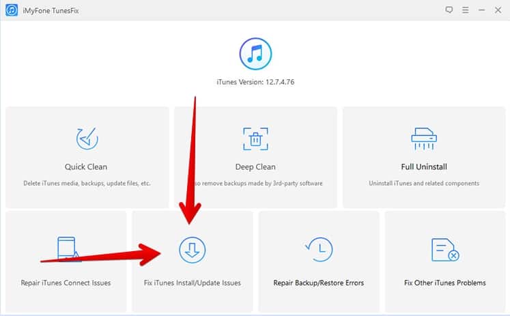Click the download arrow Install/Update icon
510x316 pixels.
(x=193, y=250)
